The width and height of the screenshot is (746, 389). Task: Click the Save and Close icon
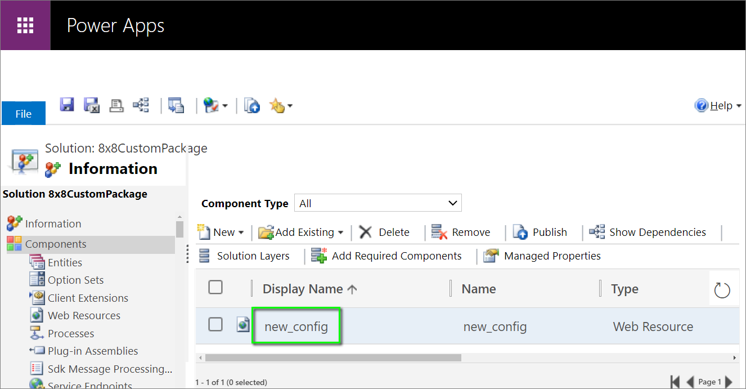coord(91,105)
